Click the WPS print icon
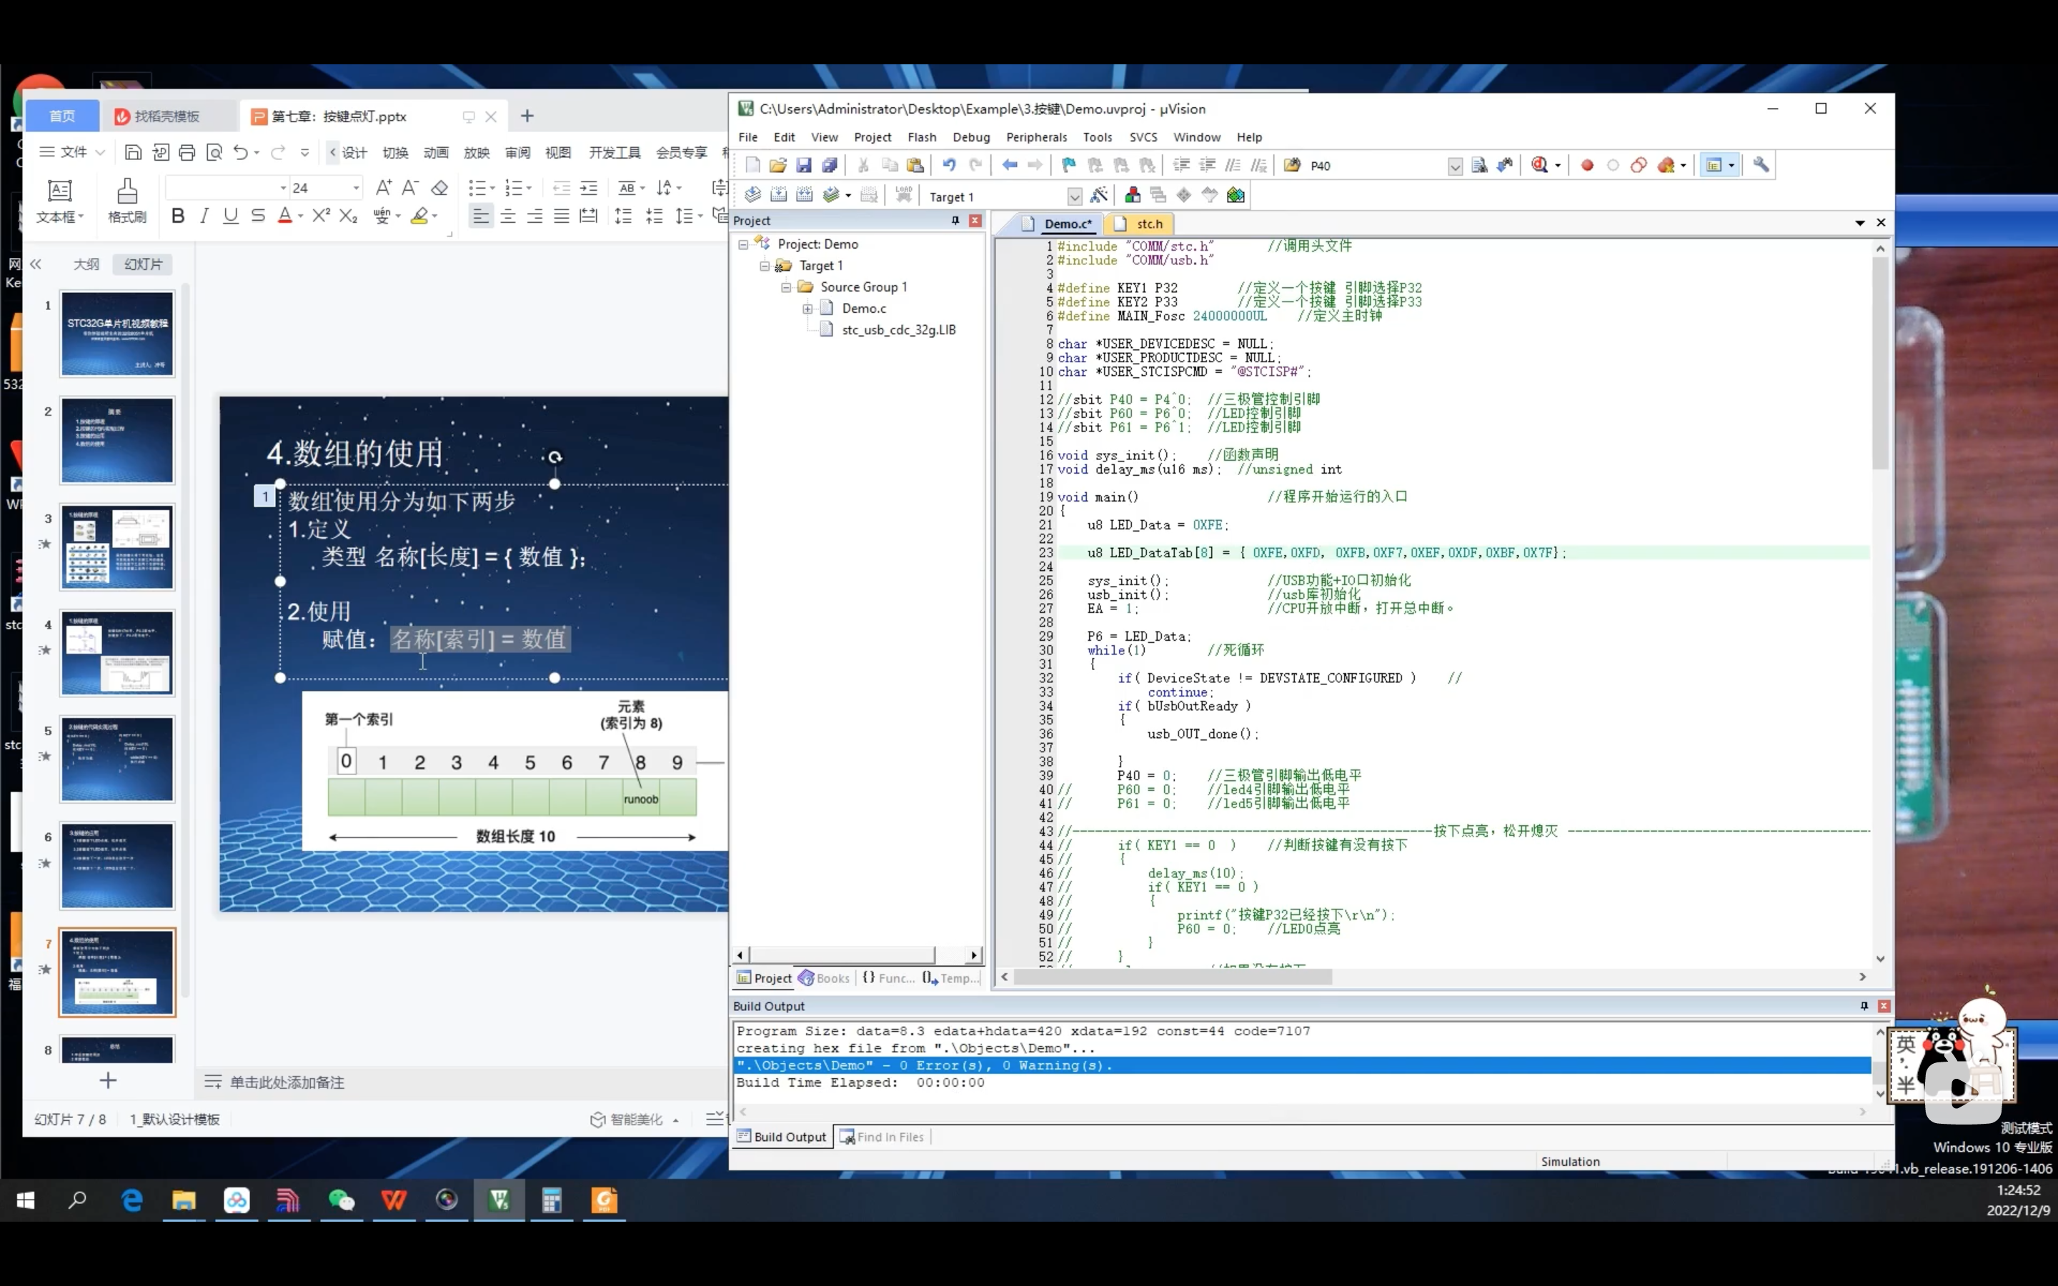The width and height of the screenshot is (2058, 1286). (187, 152)
